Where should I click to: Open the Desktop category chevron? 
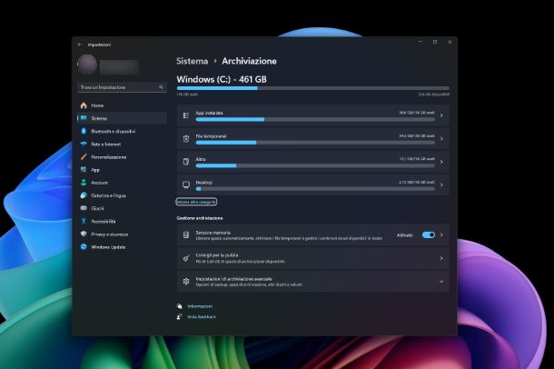pos(441,184)
